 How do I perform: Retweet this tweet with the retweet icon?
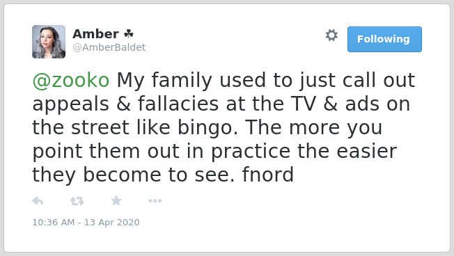(77, 201)
